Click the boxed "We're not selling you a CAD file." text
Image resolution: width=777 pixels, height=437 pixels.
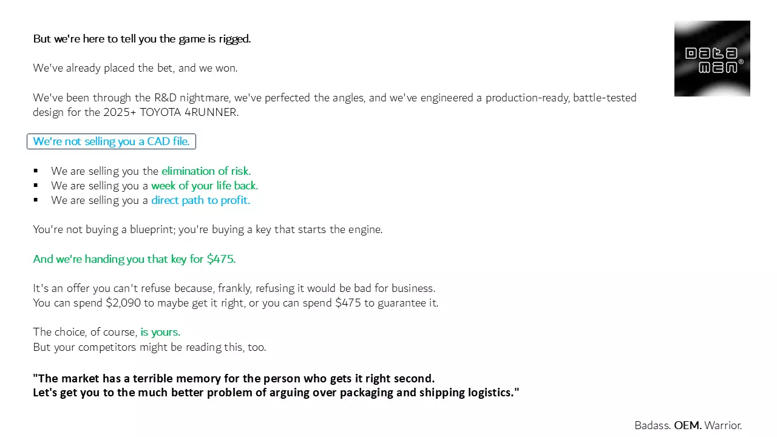pos(111,141)
